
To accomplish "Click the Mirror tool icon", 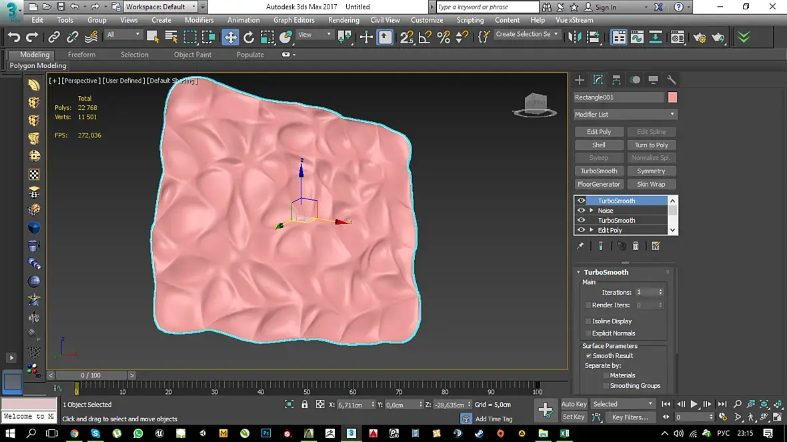I will [574, 37].
